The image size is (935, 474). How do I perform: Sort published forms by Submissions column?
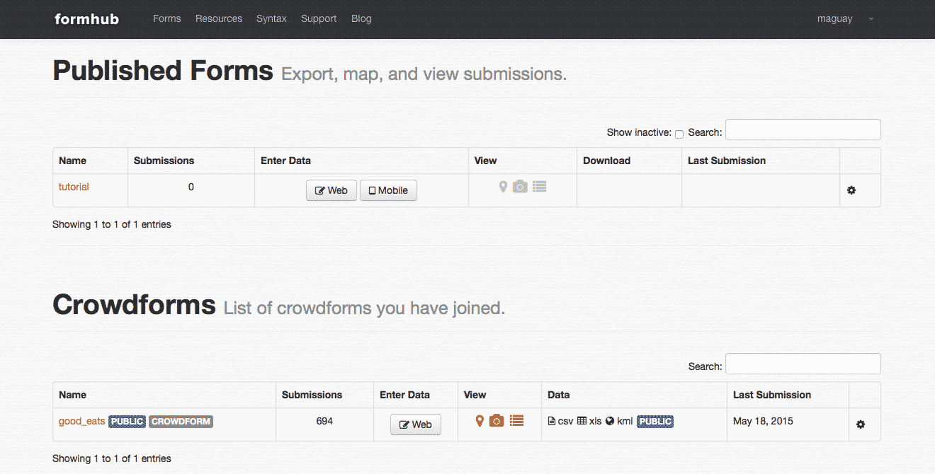point(164,161)
